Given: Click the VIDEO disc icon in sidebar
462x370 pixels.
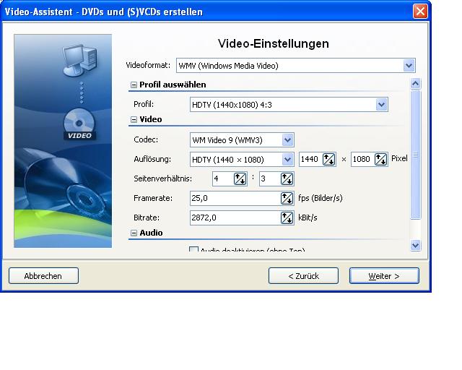Looking at the screenshot, I should coord(80,125).
